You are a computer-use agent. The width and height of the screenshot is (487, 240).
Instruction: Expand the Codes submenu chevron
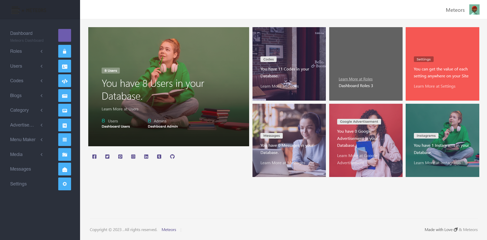point(42,81)
